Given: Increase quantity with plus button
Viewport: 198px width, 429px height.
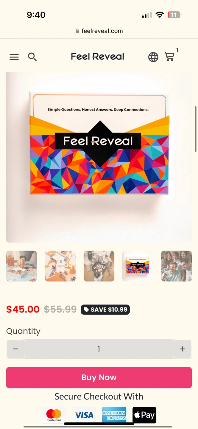Looking at the screenshot, I should [182, 349].
